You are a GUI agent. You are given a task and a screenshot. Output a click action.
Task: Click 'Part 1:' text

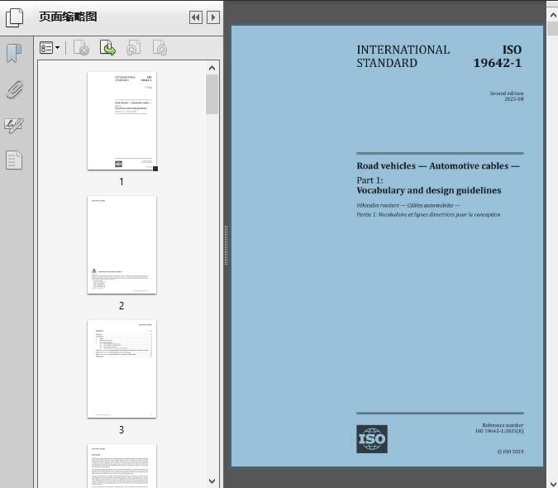pyautogui.click(x=370, y=180)
